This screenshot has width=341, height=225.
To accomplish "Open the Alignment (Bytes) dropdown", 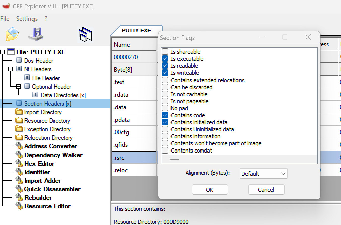I will (263, 174).
